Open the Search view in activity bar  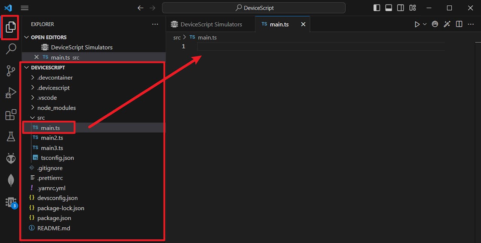11,49
